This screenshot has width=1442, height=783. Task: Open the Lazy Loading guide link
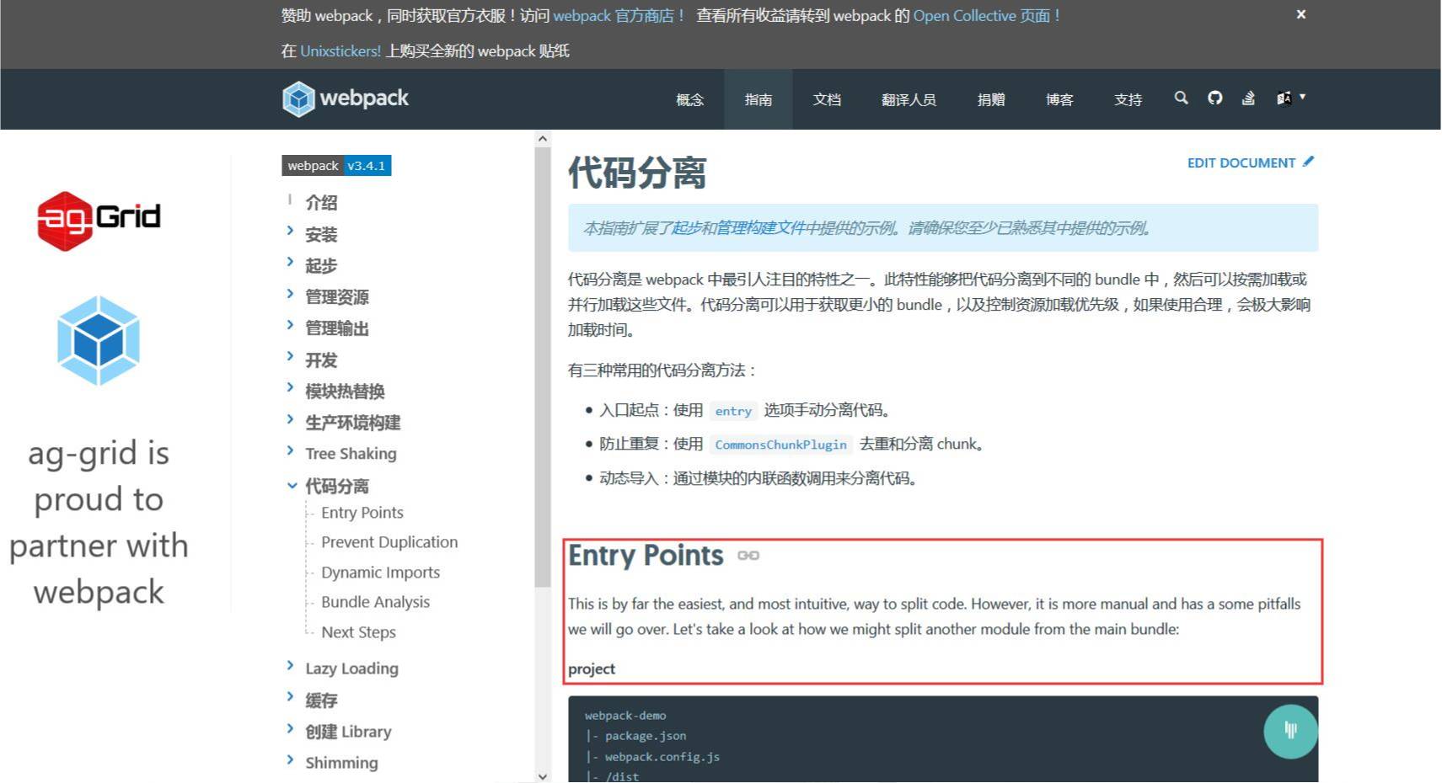tap(351, 668)
